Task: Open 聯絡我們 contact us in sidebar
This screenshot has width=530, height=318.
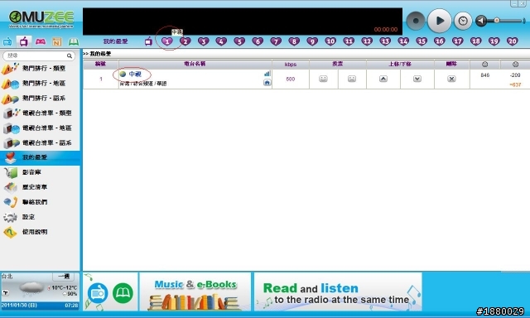Action: [x=40, y=202]
